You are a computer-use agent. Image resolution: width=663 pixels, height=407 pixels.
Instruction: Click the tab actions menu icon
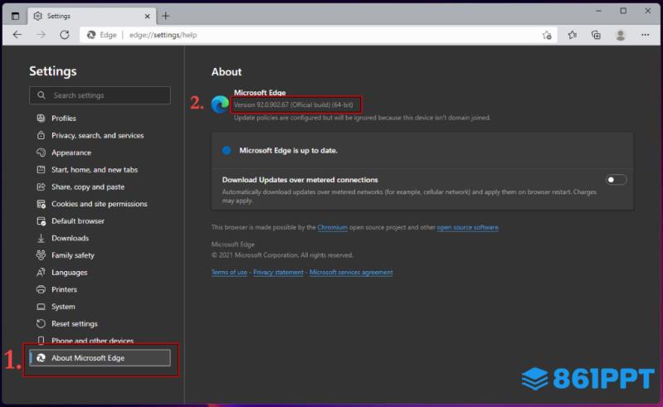15,16
